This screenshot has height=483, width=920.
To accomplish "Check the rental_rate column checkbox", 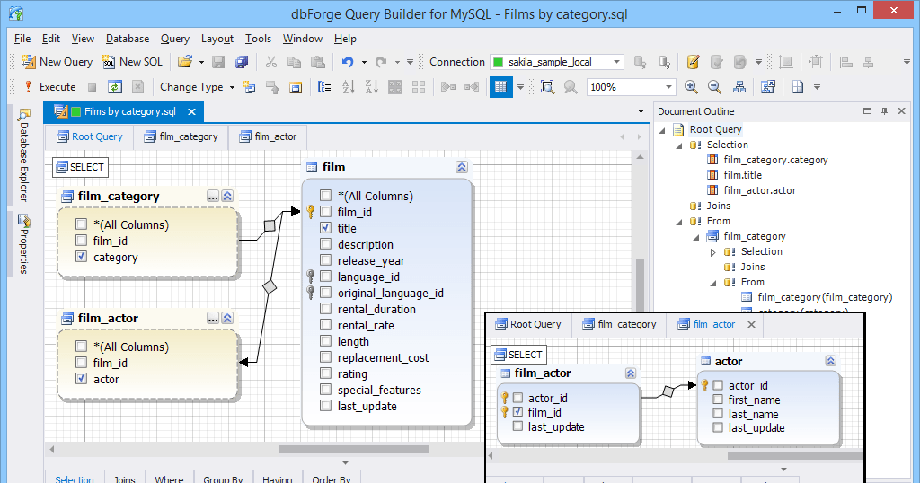I will click(325, 325).
